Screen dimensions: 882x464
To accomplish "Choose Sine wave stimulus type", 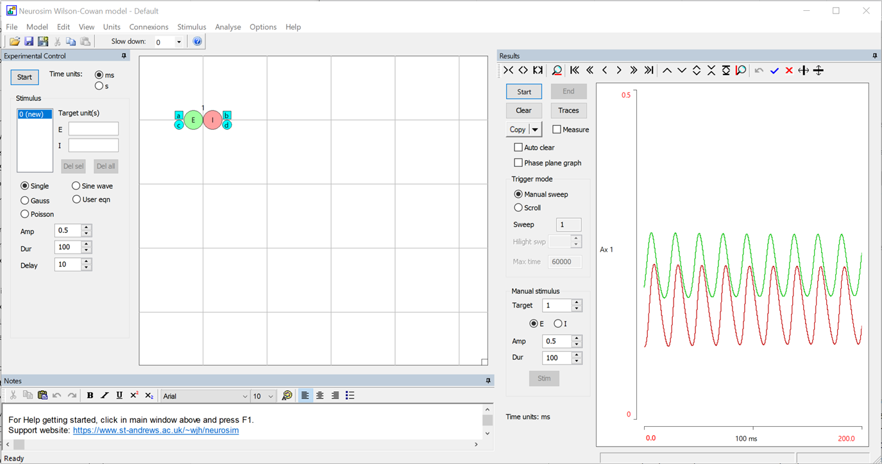I will pyautogui.click(x=76, y=186).
